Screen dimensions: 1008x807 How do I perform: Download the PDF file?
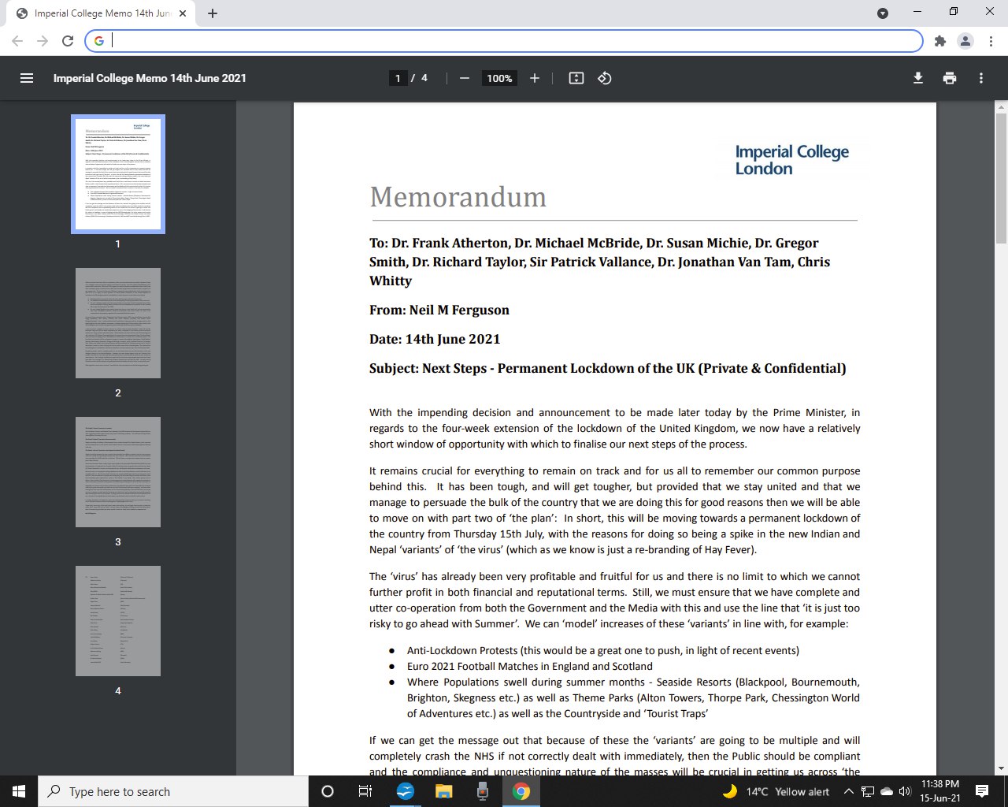tap(918, 78)
